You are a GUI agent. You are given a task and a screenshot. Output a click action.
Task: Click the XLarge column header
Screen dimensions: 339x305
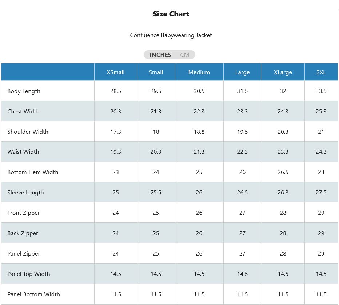click(283, 72)
